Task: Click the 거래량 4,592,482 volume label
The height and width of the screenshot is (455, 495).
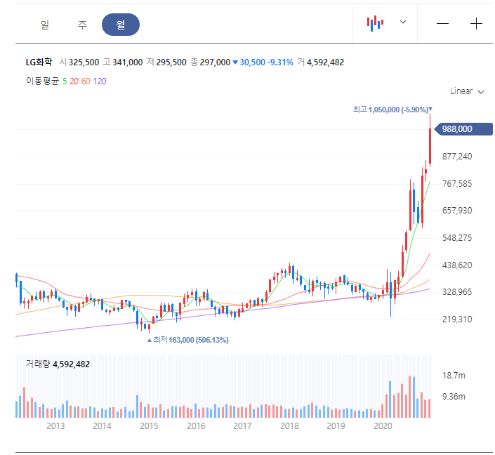Action: (x=58, y=364)
